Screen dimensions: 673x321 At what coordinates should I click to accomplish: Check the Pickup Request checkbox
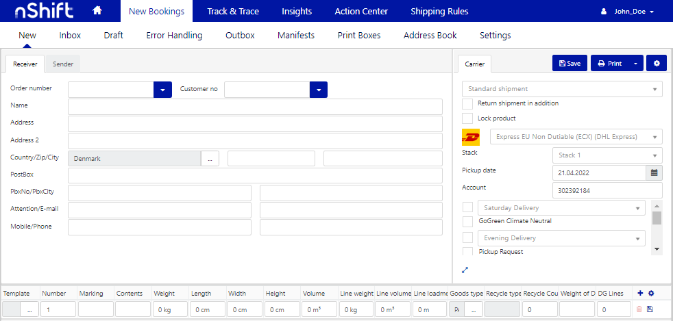click(x=467, y=252)
